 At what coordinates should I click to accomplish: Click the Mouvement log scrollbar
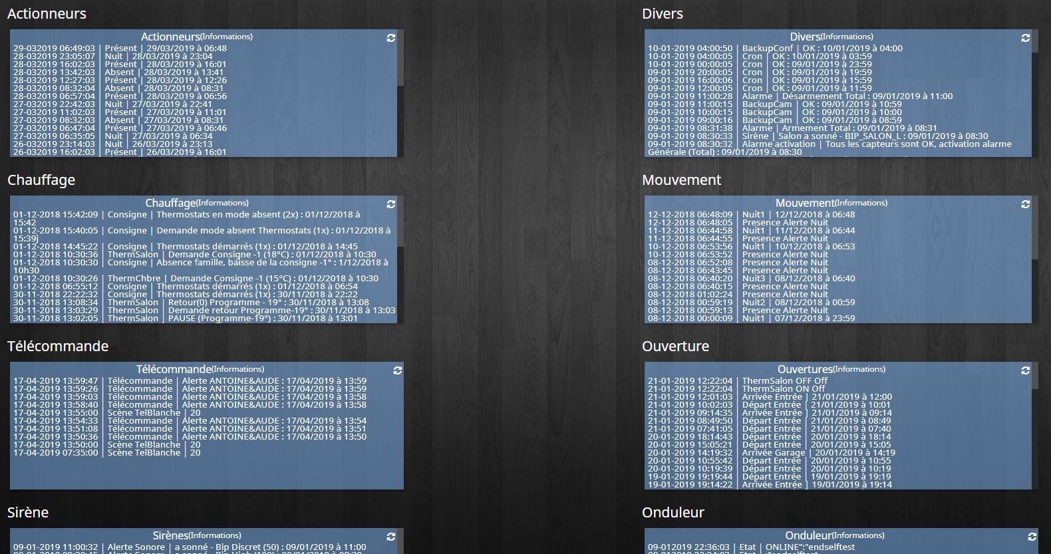[1035, 227]
